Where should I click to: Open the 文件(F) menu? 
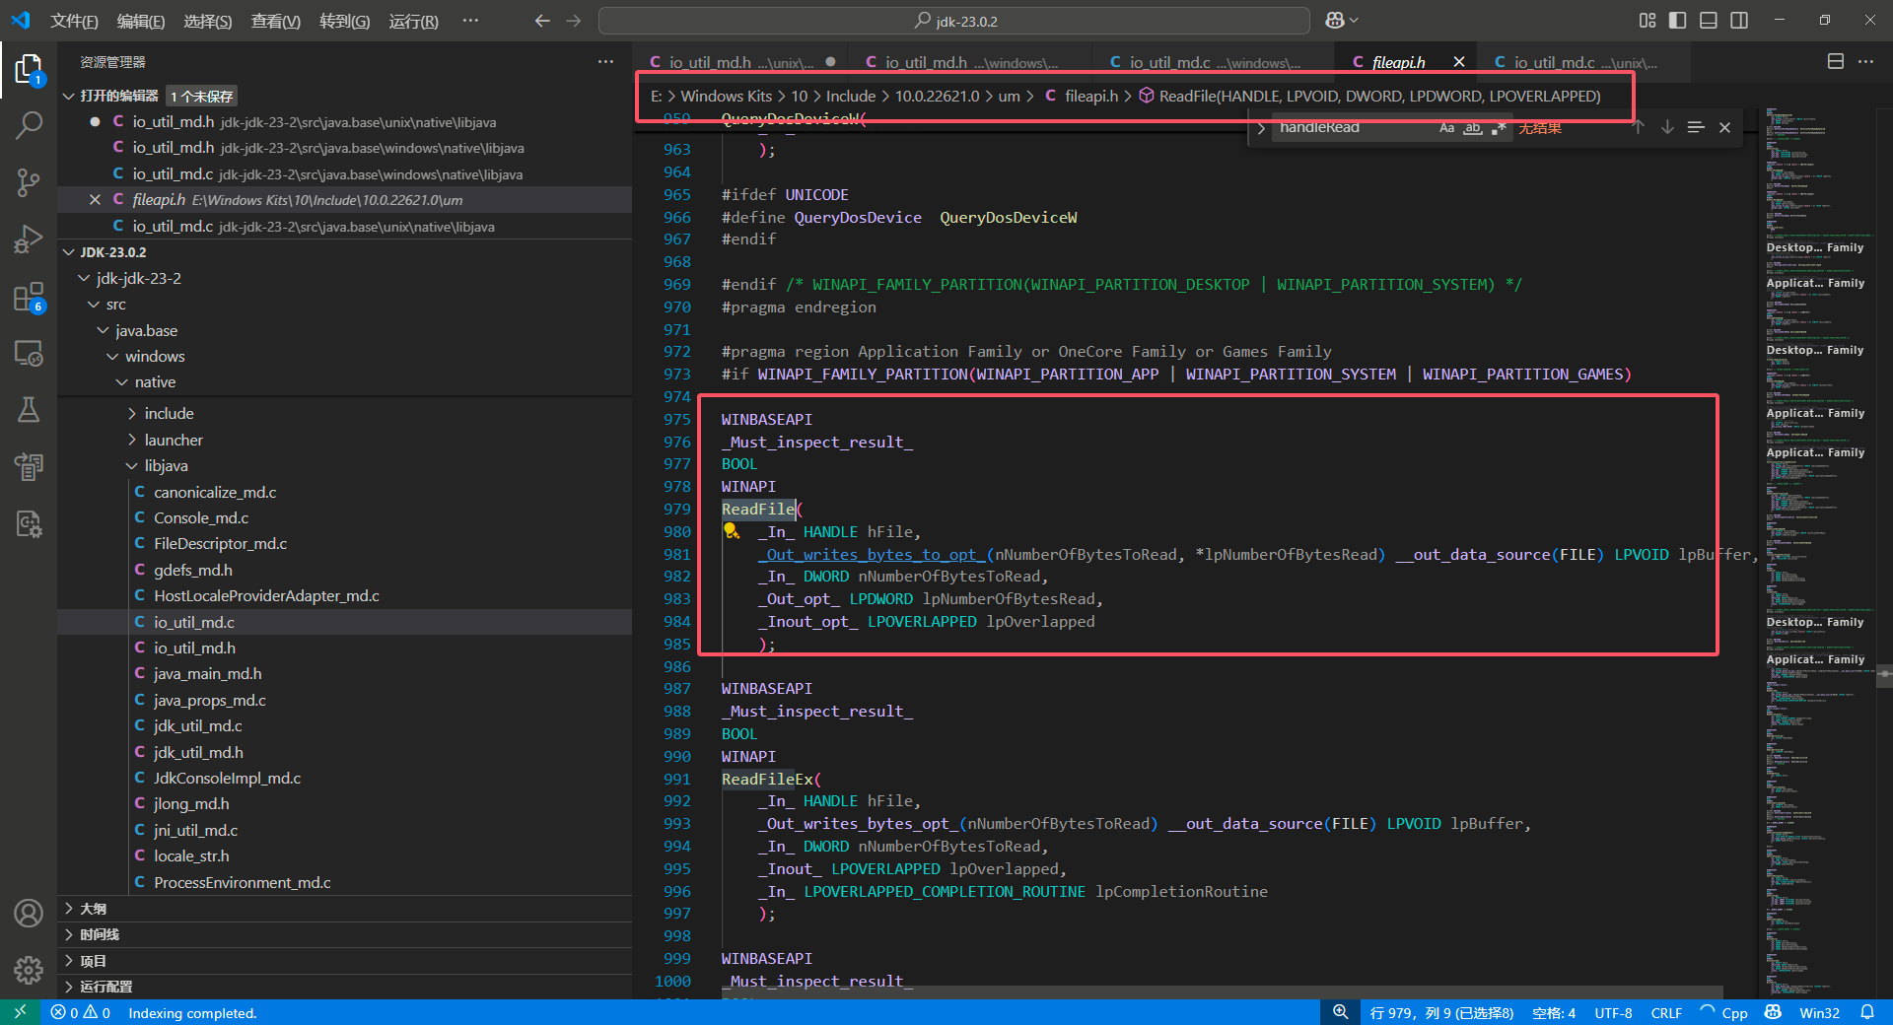click(x=74, y=21)
